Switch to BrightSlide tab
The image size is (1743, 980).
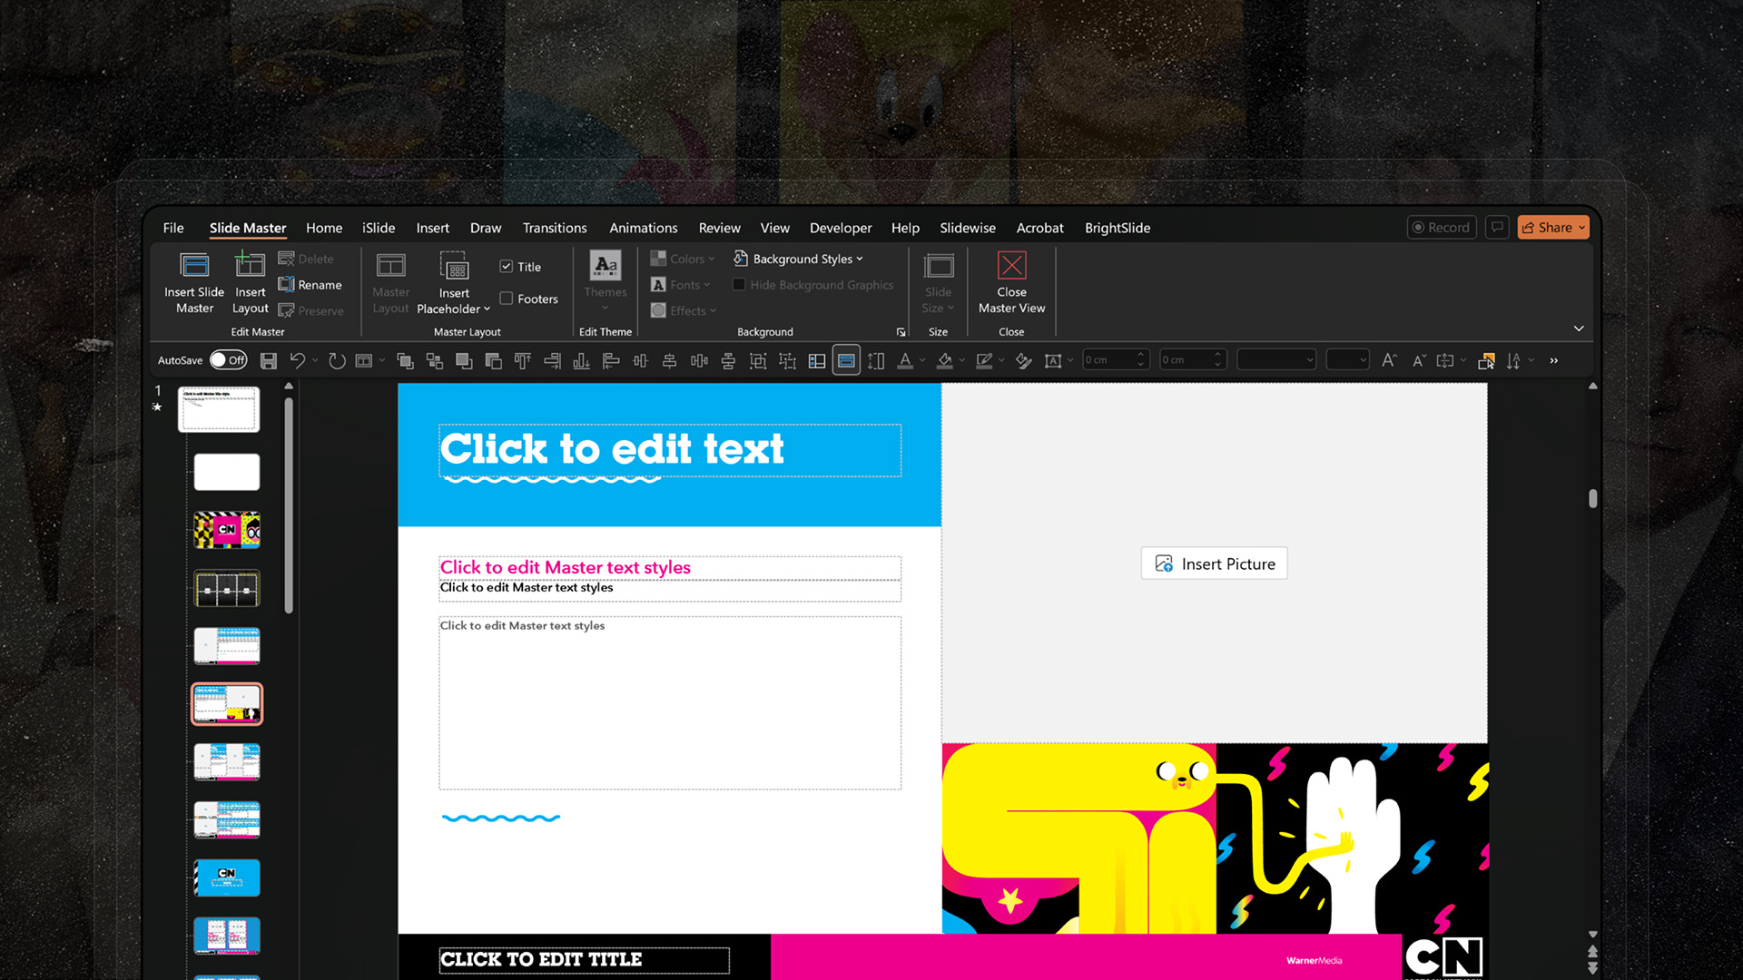click(x=1118, y=228)
